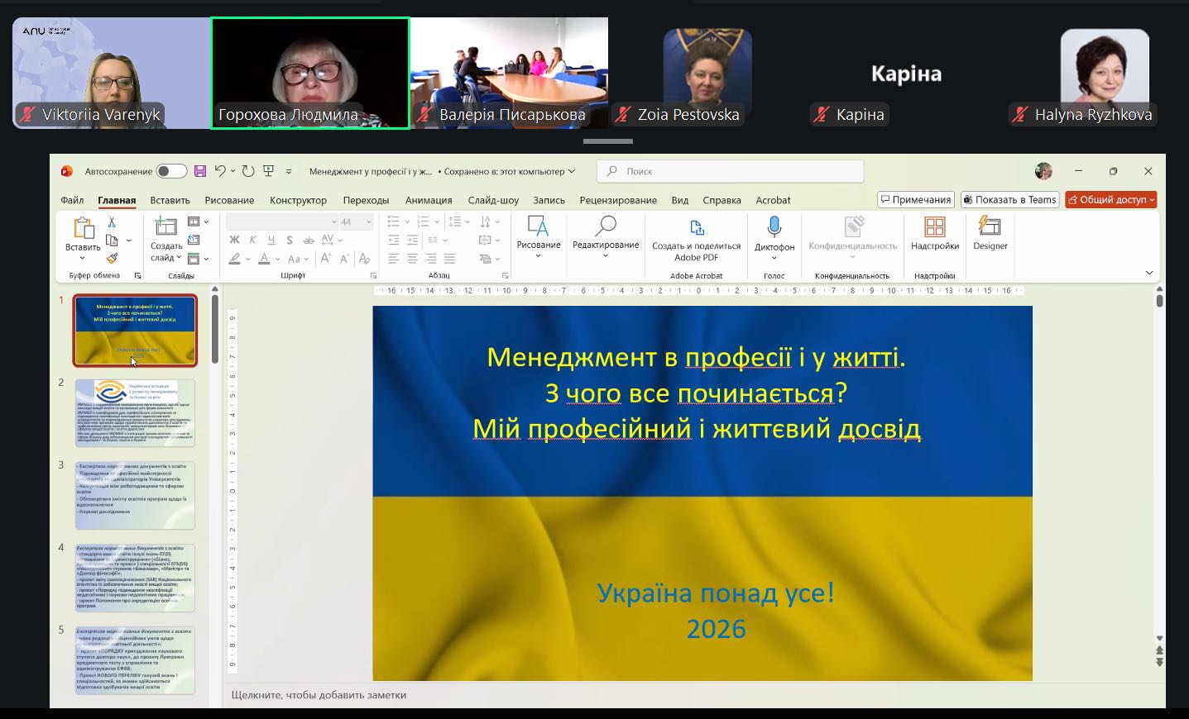Toggle Underline (Ч) formatting

coord(271,240)
